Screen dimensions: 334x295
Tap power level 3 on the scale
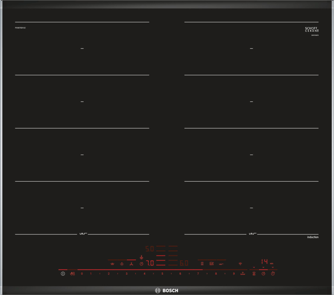tap(126, 274)
